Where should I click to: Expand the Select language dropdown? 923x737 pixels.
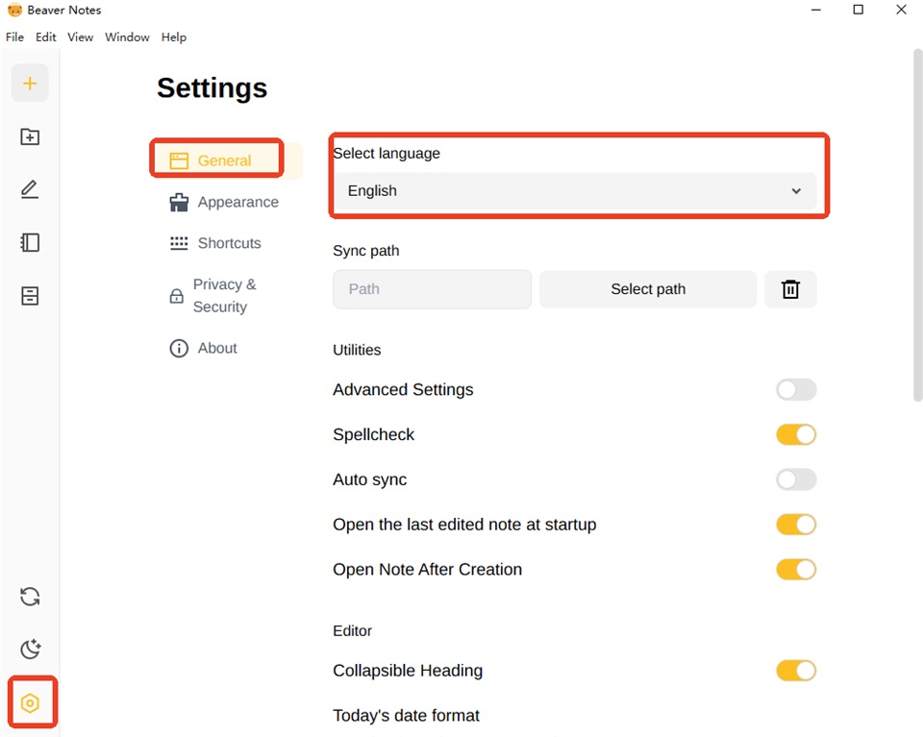(575, 190)
